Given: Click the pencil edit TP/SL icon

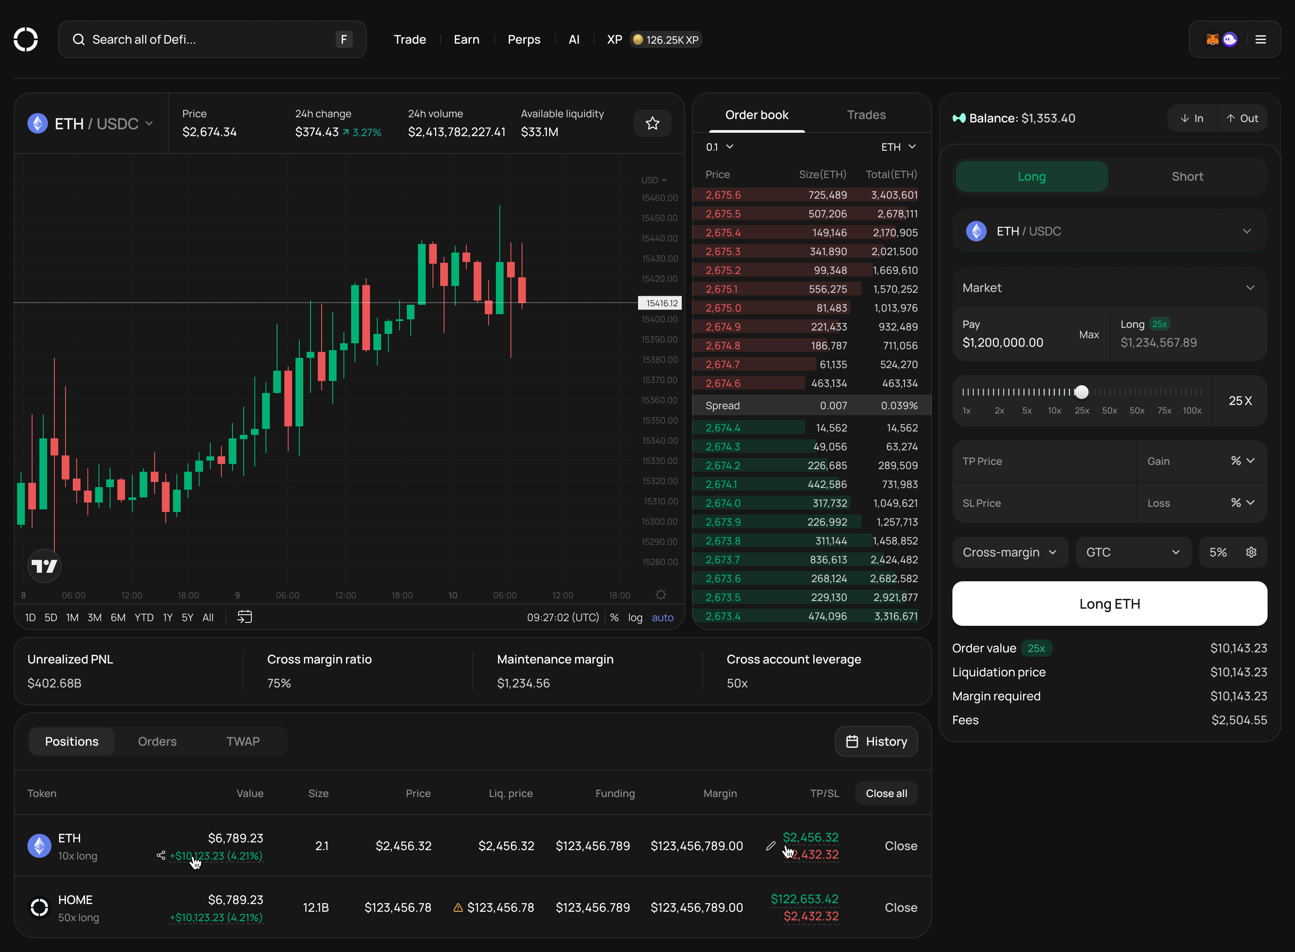Looking at the screenshot, I should tap(770, 846).
